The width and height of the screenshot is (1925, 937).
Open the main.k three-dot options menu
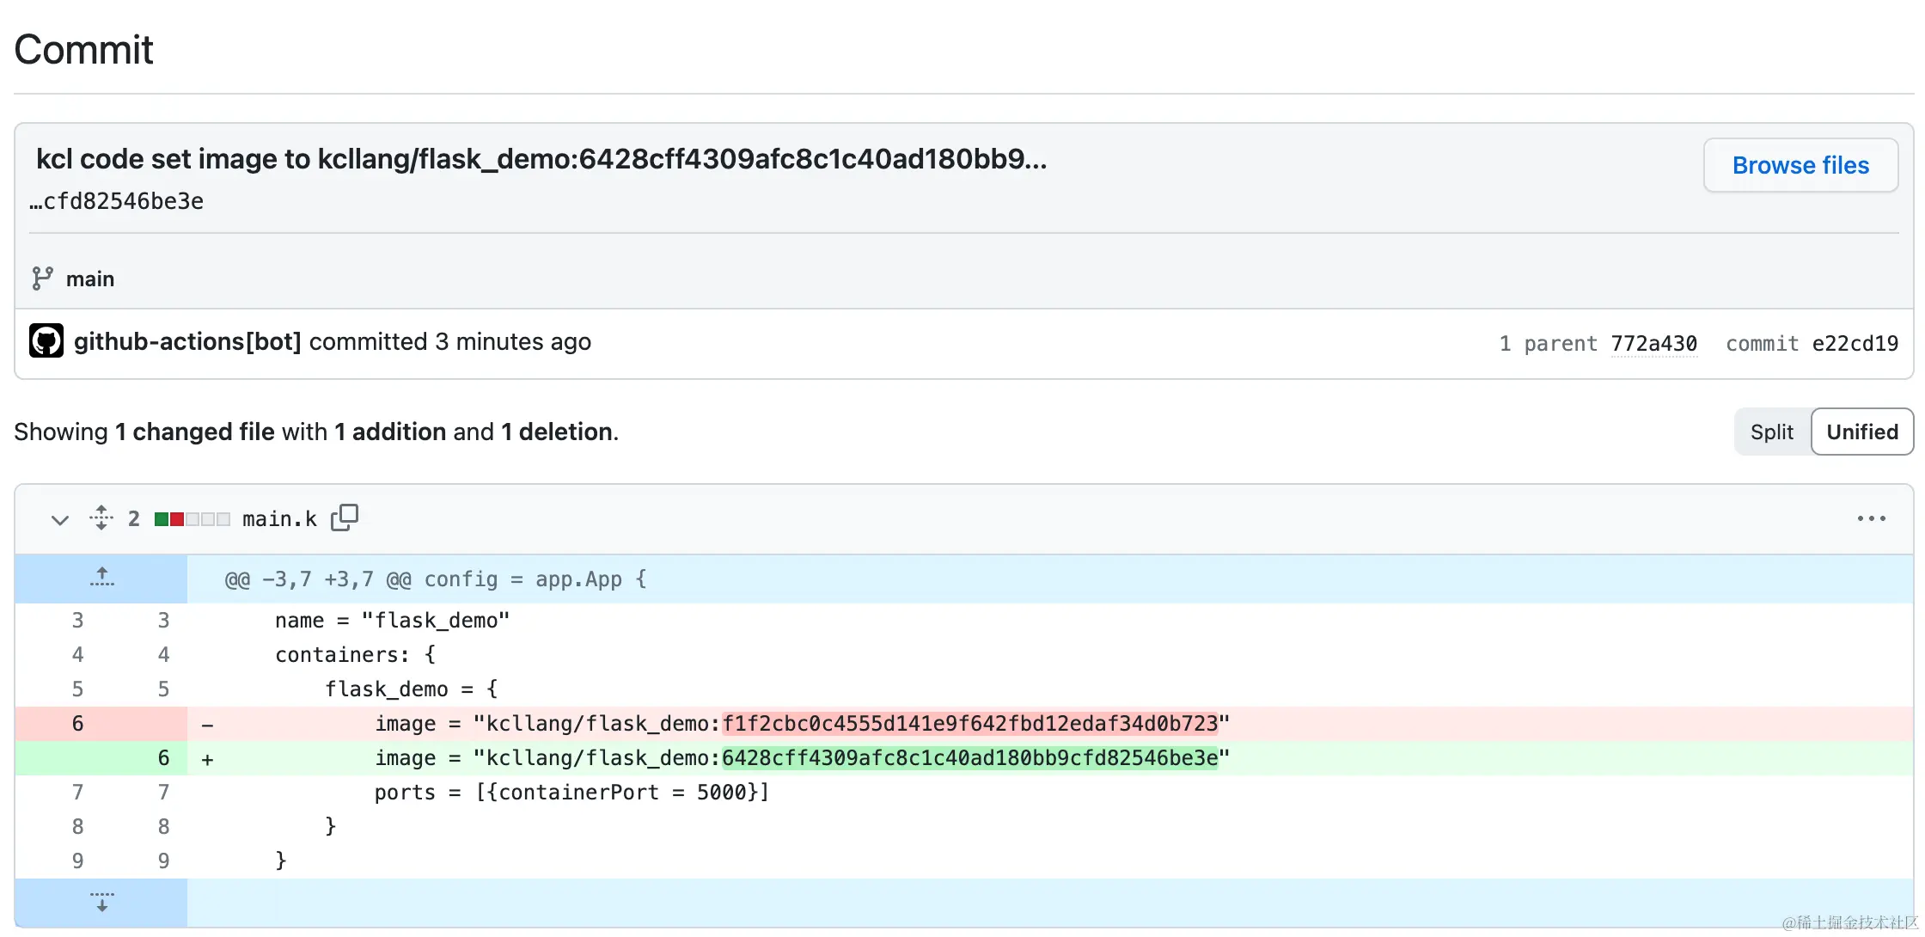point(1871,518)
